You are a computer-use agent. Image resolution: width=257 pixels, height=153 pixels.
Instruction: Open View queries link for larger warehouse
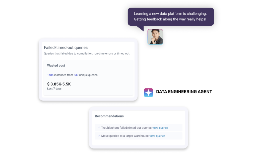[x=157, y=136]
